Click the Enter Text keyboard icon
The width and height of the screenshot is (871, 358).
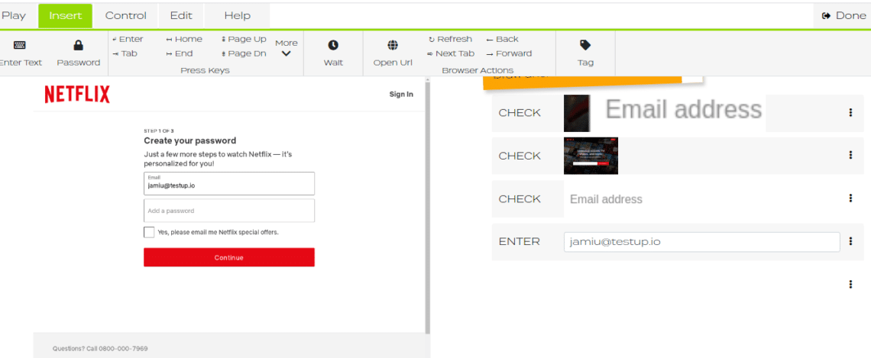pyautogui.click(x=20, y=46)
